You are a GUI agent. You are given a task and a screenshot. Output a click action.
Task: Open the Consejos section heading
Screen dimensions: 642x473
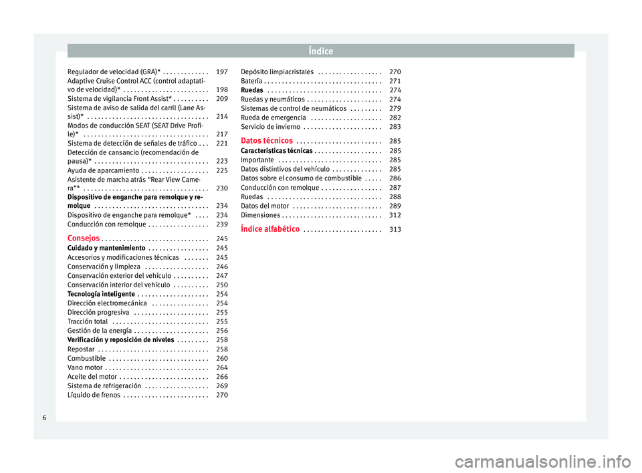pos(84,239)
